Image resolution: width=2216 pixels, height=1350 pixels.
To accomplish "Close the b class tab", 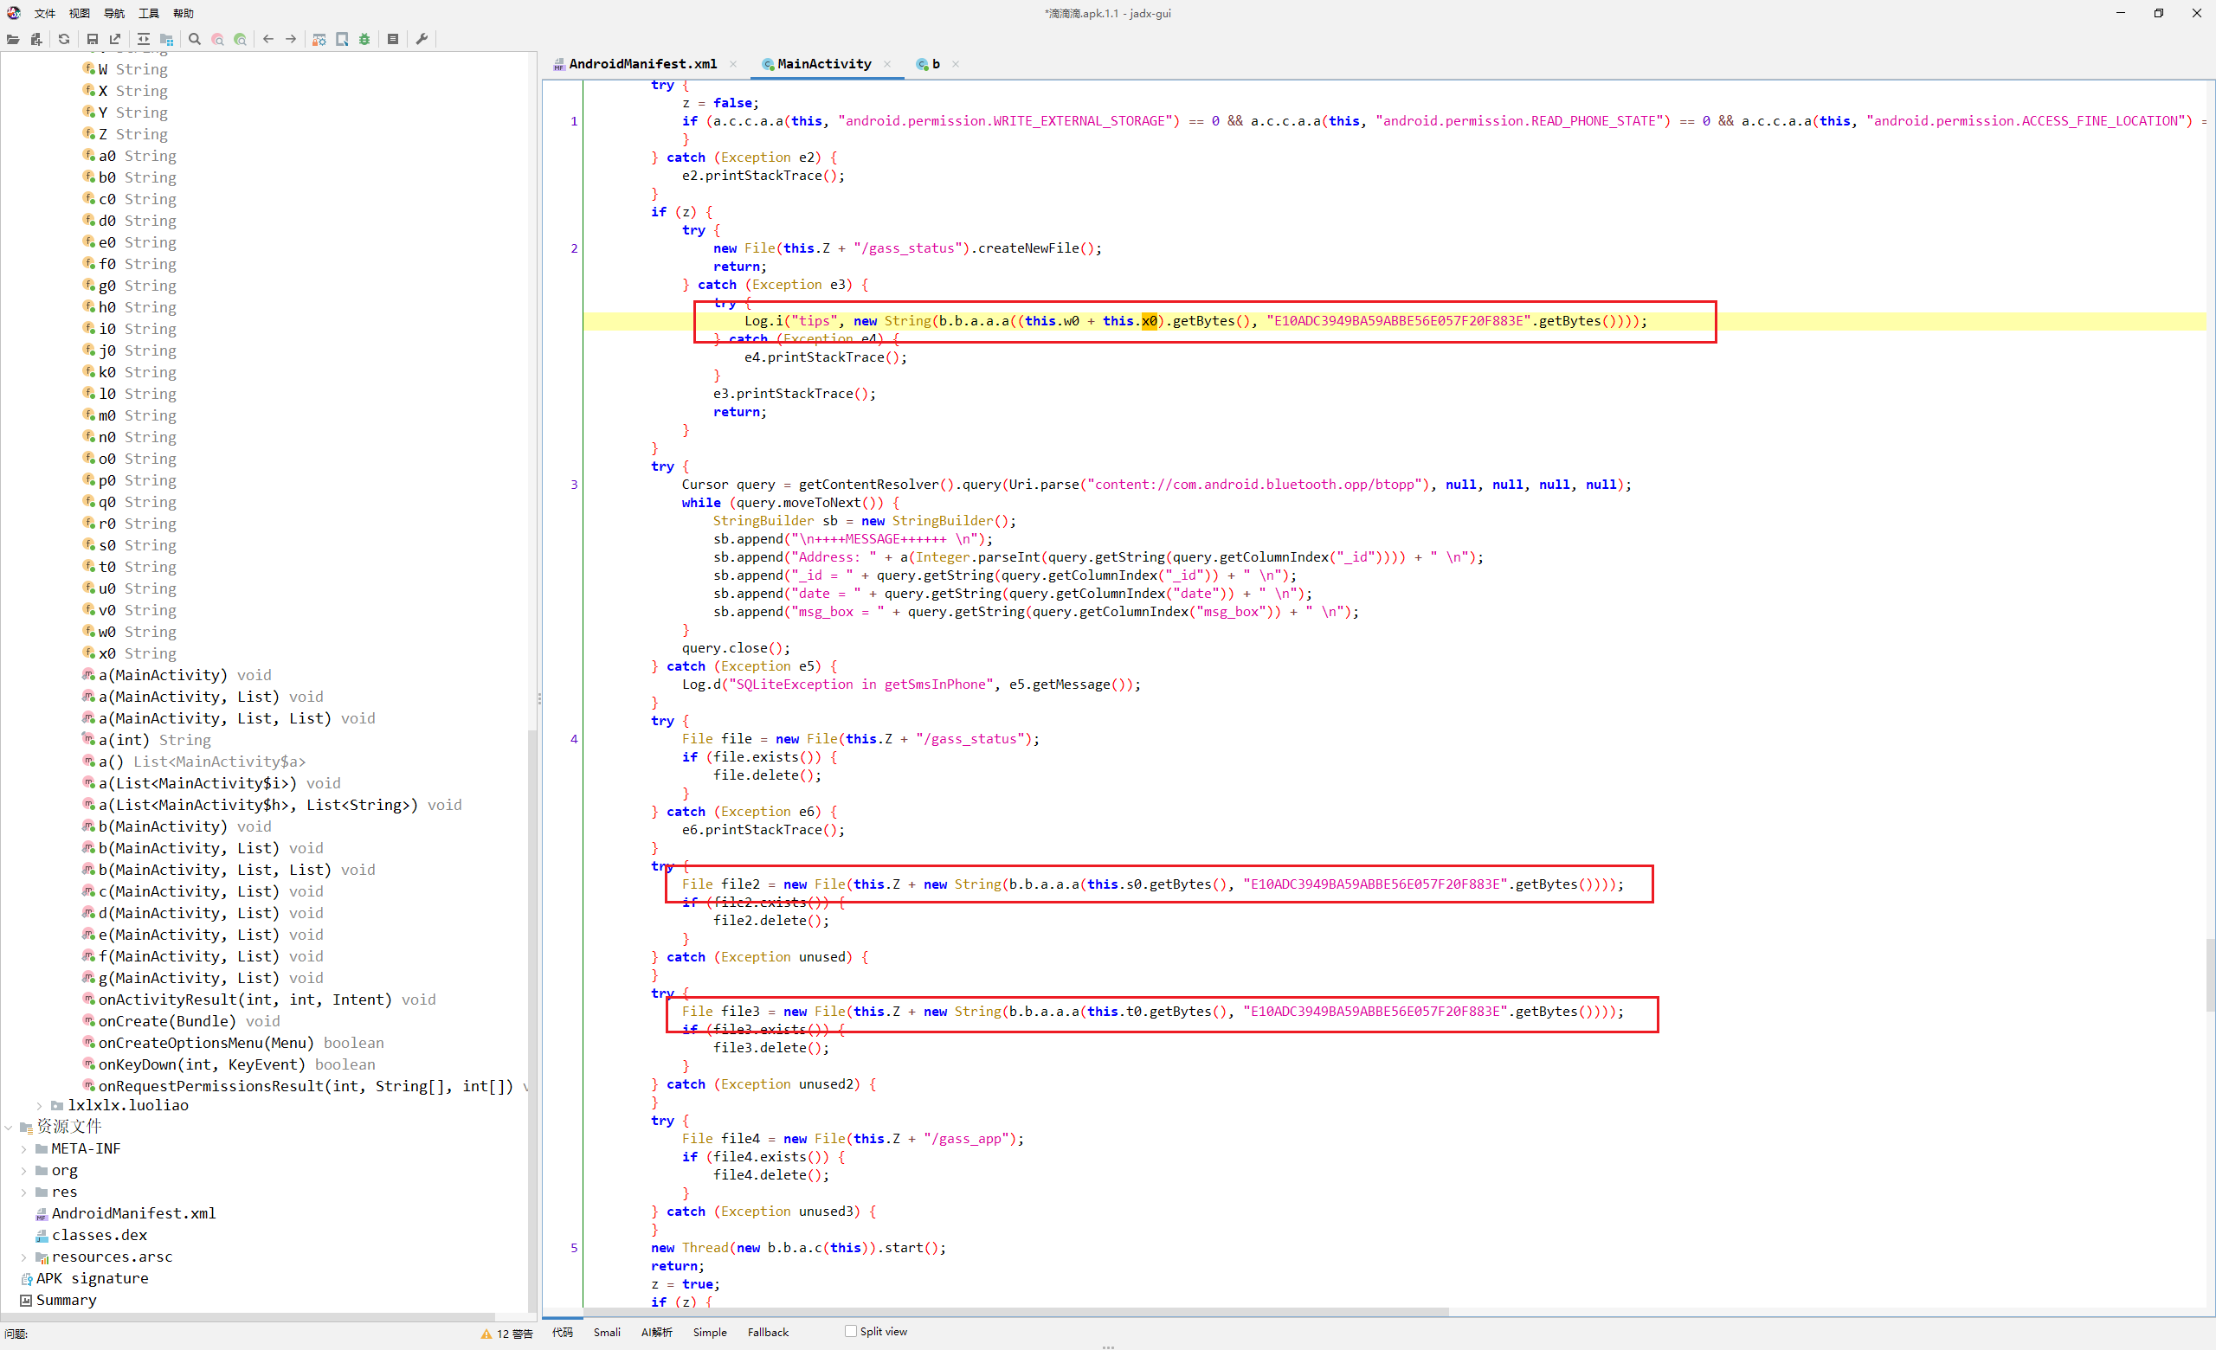I will pos(955,64).
